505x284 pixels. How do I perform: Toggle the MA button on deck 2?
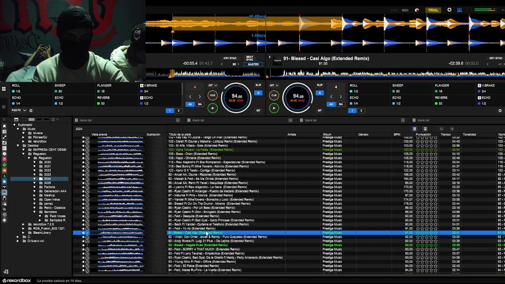340,104
